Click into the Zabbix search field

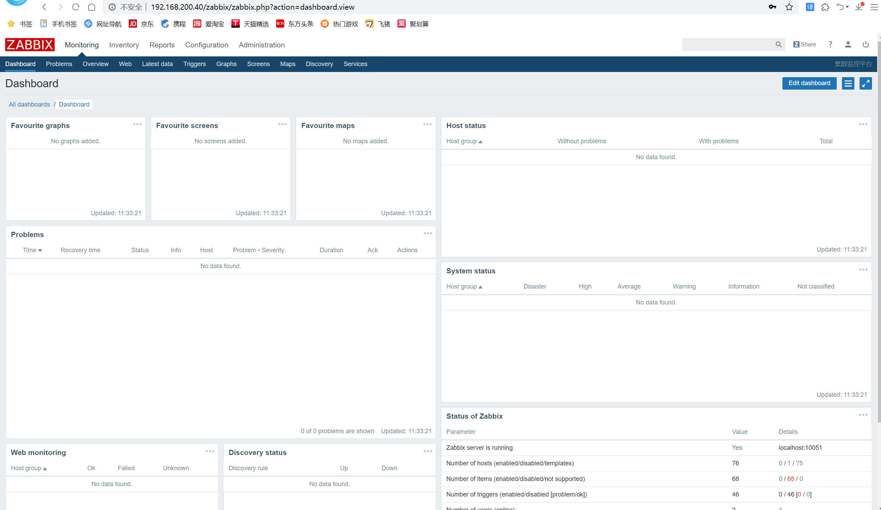tap(727, 44)
